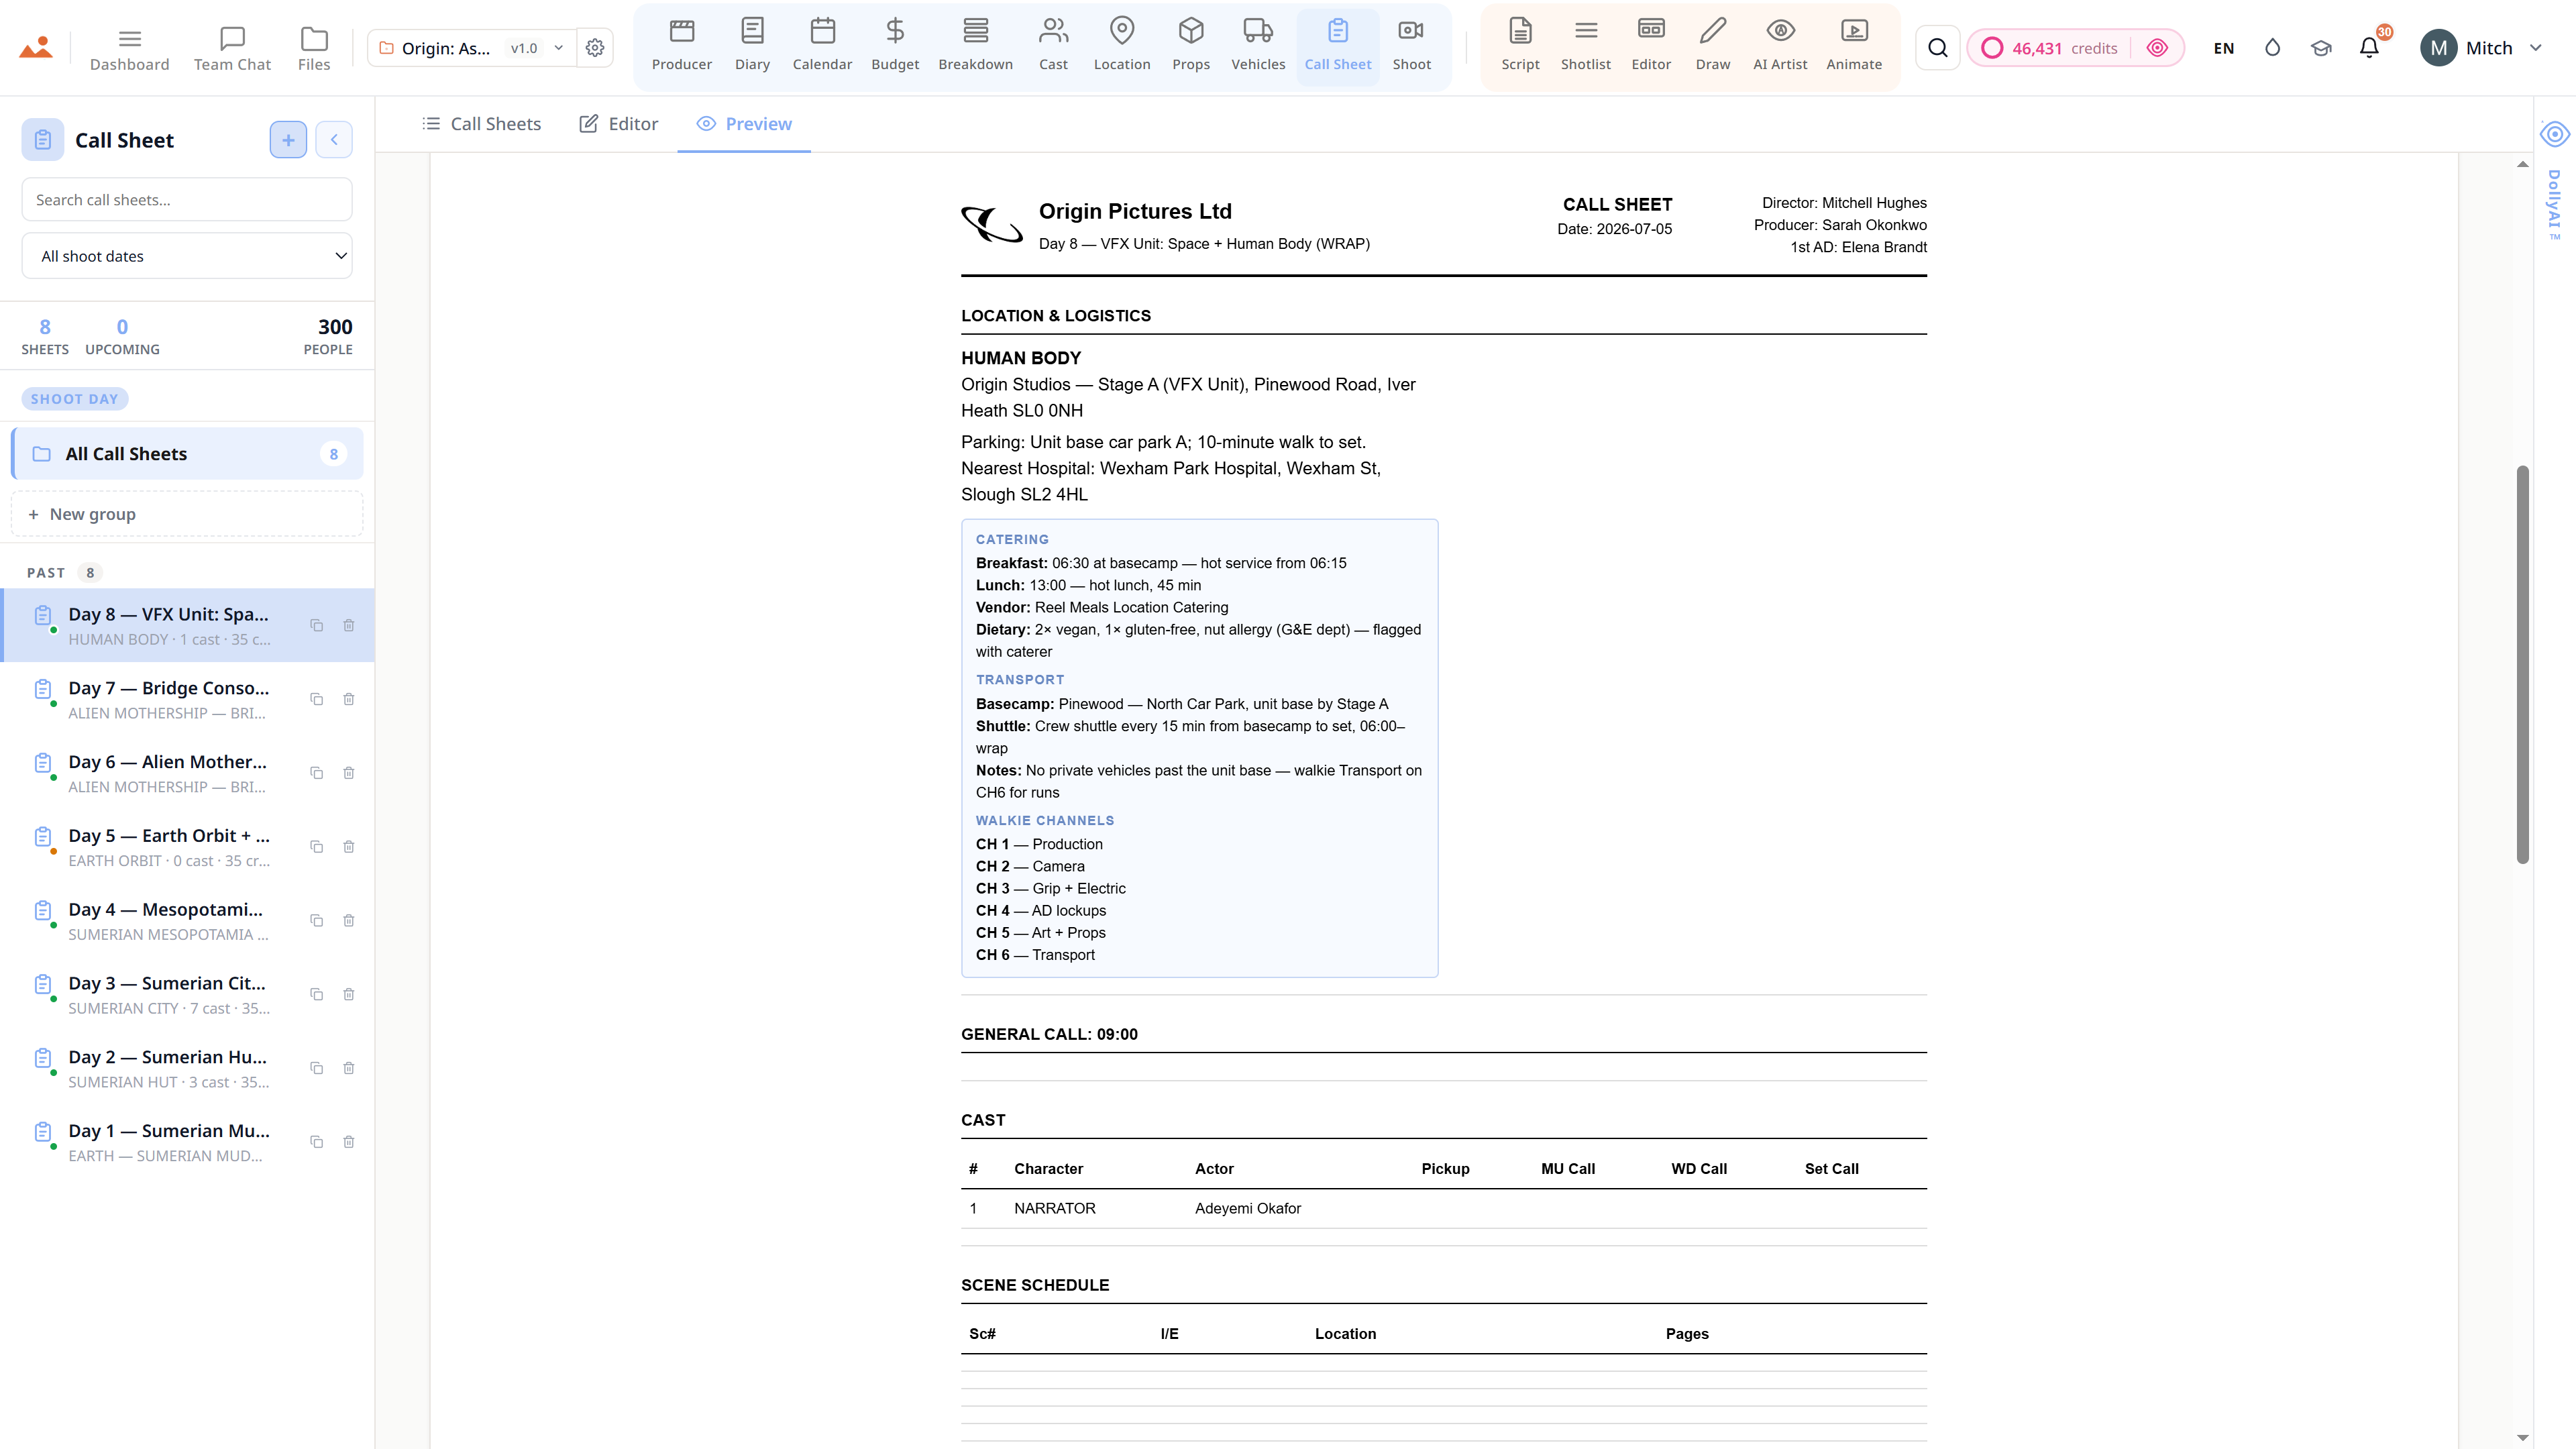The image size is (2576, 1449).
Task: Click the theme droplet icon
Action: point(2272,48)
